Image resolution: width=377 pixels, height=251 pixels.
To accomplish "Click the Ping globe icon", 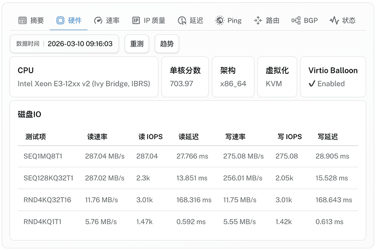I will pos(220,20).
